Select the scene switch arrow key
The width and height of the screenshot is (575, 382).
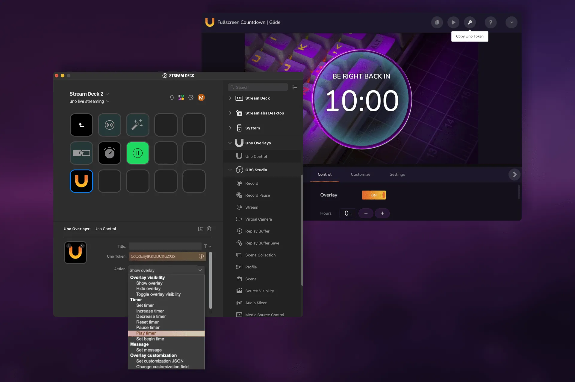click(x=81, y=153)
